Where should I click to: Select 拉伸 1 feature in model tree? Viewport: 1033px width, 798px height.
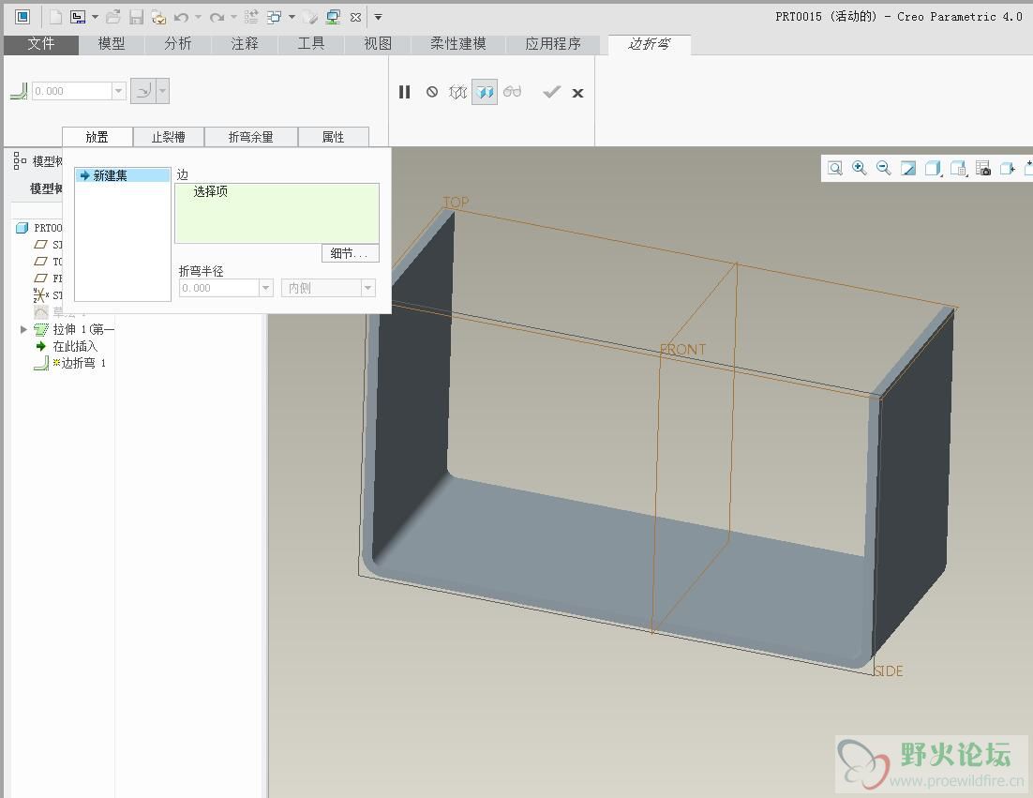(x=74, y=329)
